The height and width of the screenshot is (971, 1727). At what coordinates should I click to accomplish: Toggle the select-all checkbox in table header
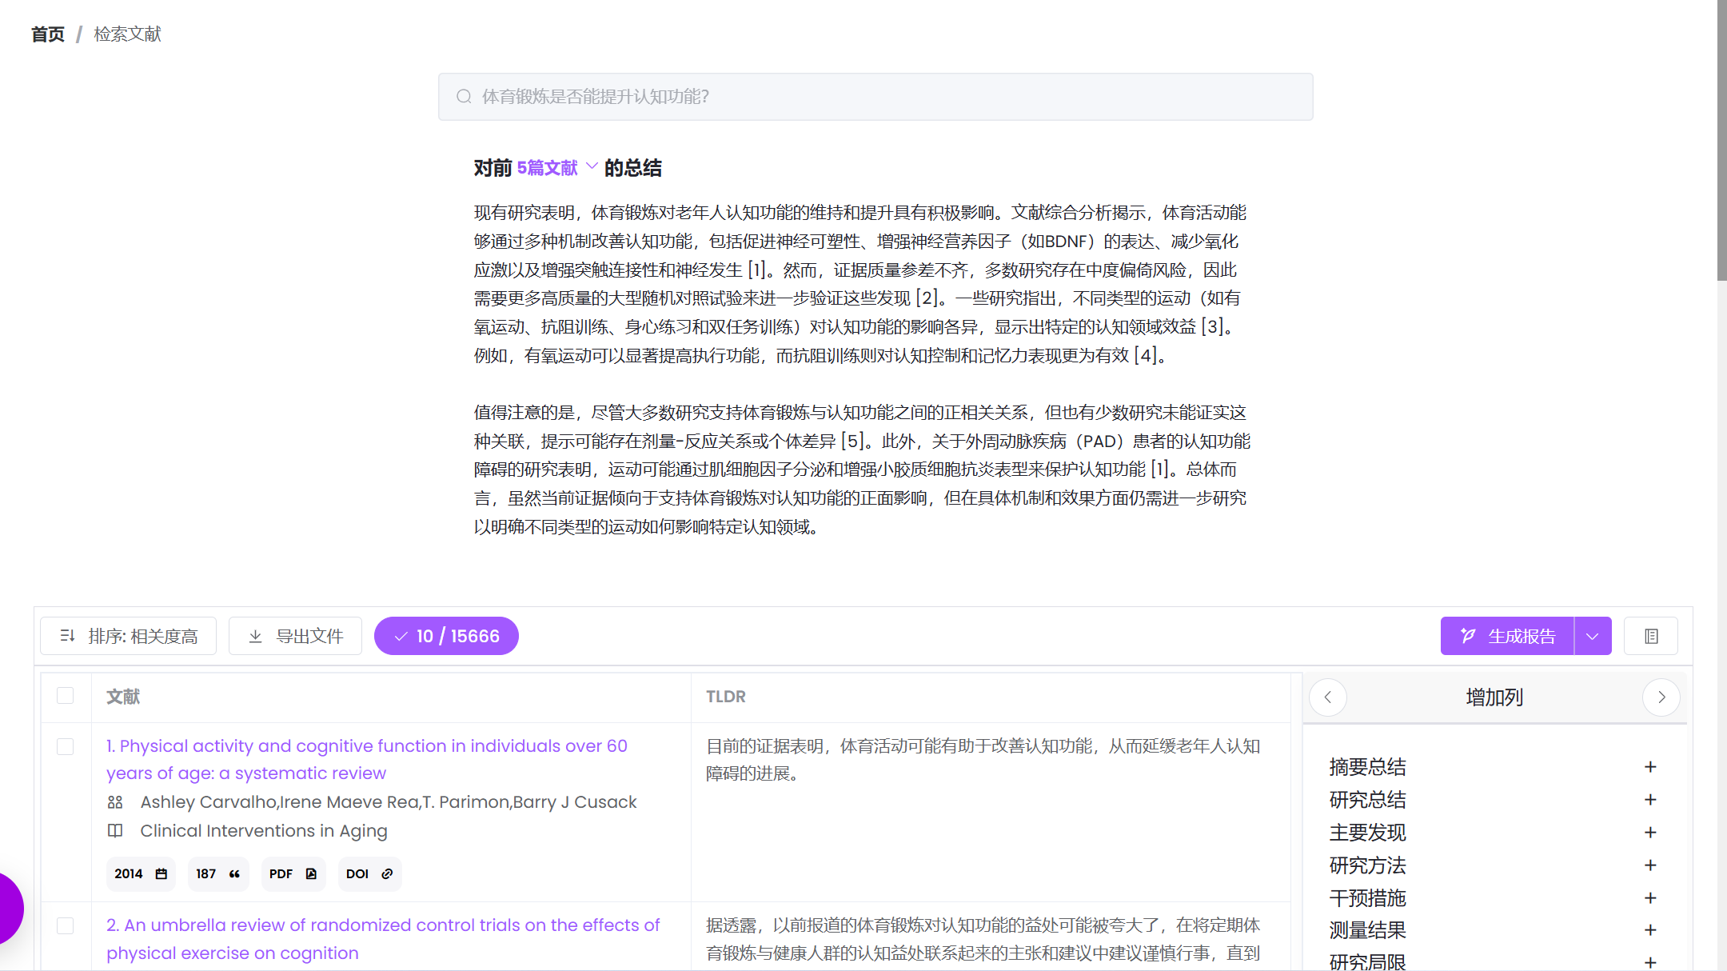coord(66,697)
